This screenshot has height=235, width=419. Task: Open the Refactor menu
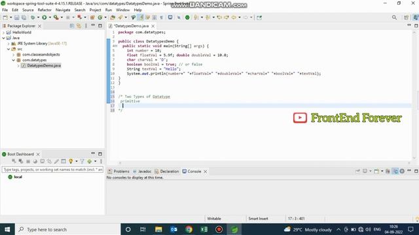point(45,10)
